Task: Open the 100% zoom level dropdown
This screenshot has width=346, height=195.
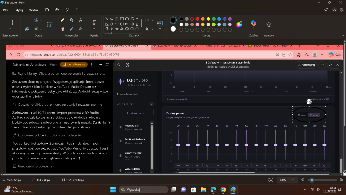Action: (286, 180)
